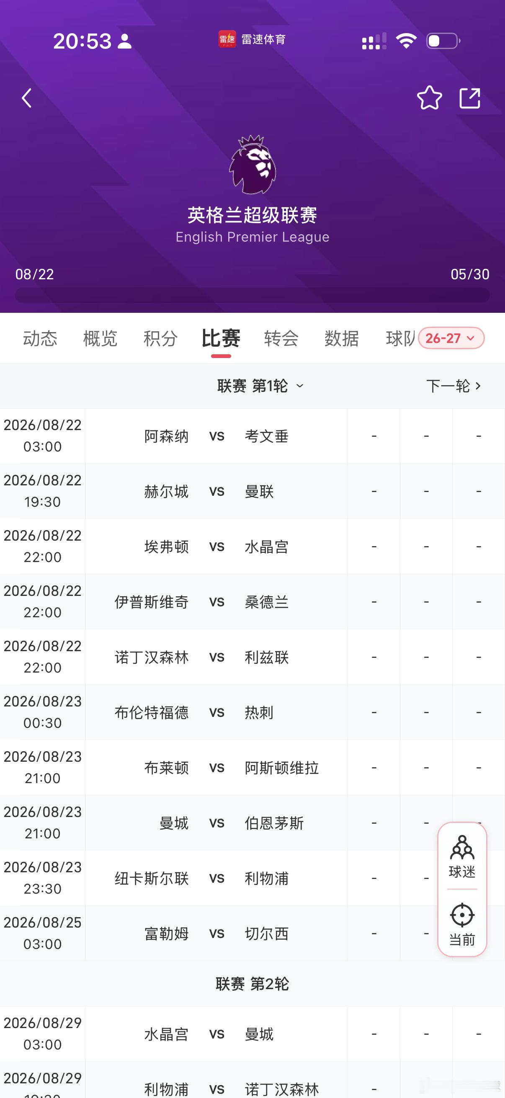
Task: Open 诺丁汉森林 vs 利兹联 match
Action: coord(252,657)
